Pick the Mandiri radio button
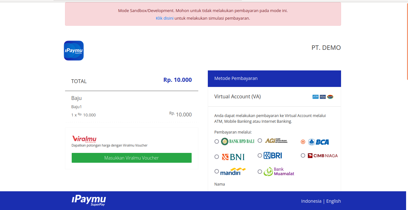This screenshot has height=210, width=408. [x=217, y=171]
